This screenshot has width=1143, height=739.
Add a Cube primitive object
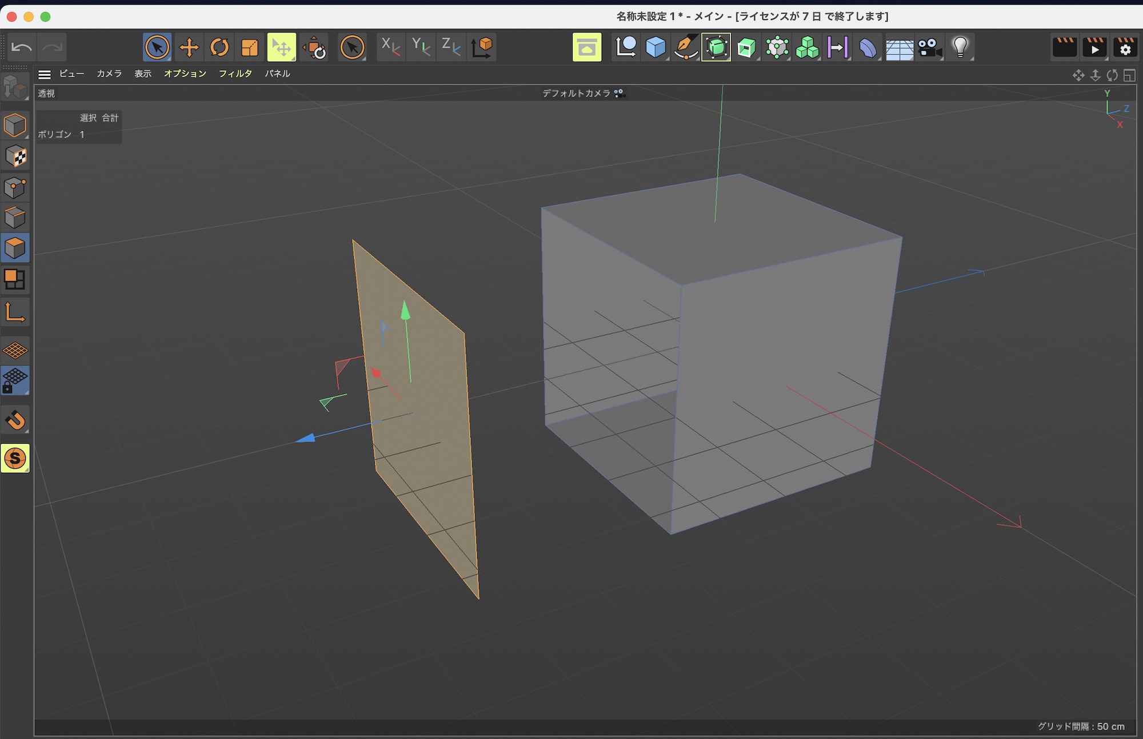[x=656, y=47]
